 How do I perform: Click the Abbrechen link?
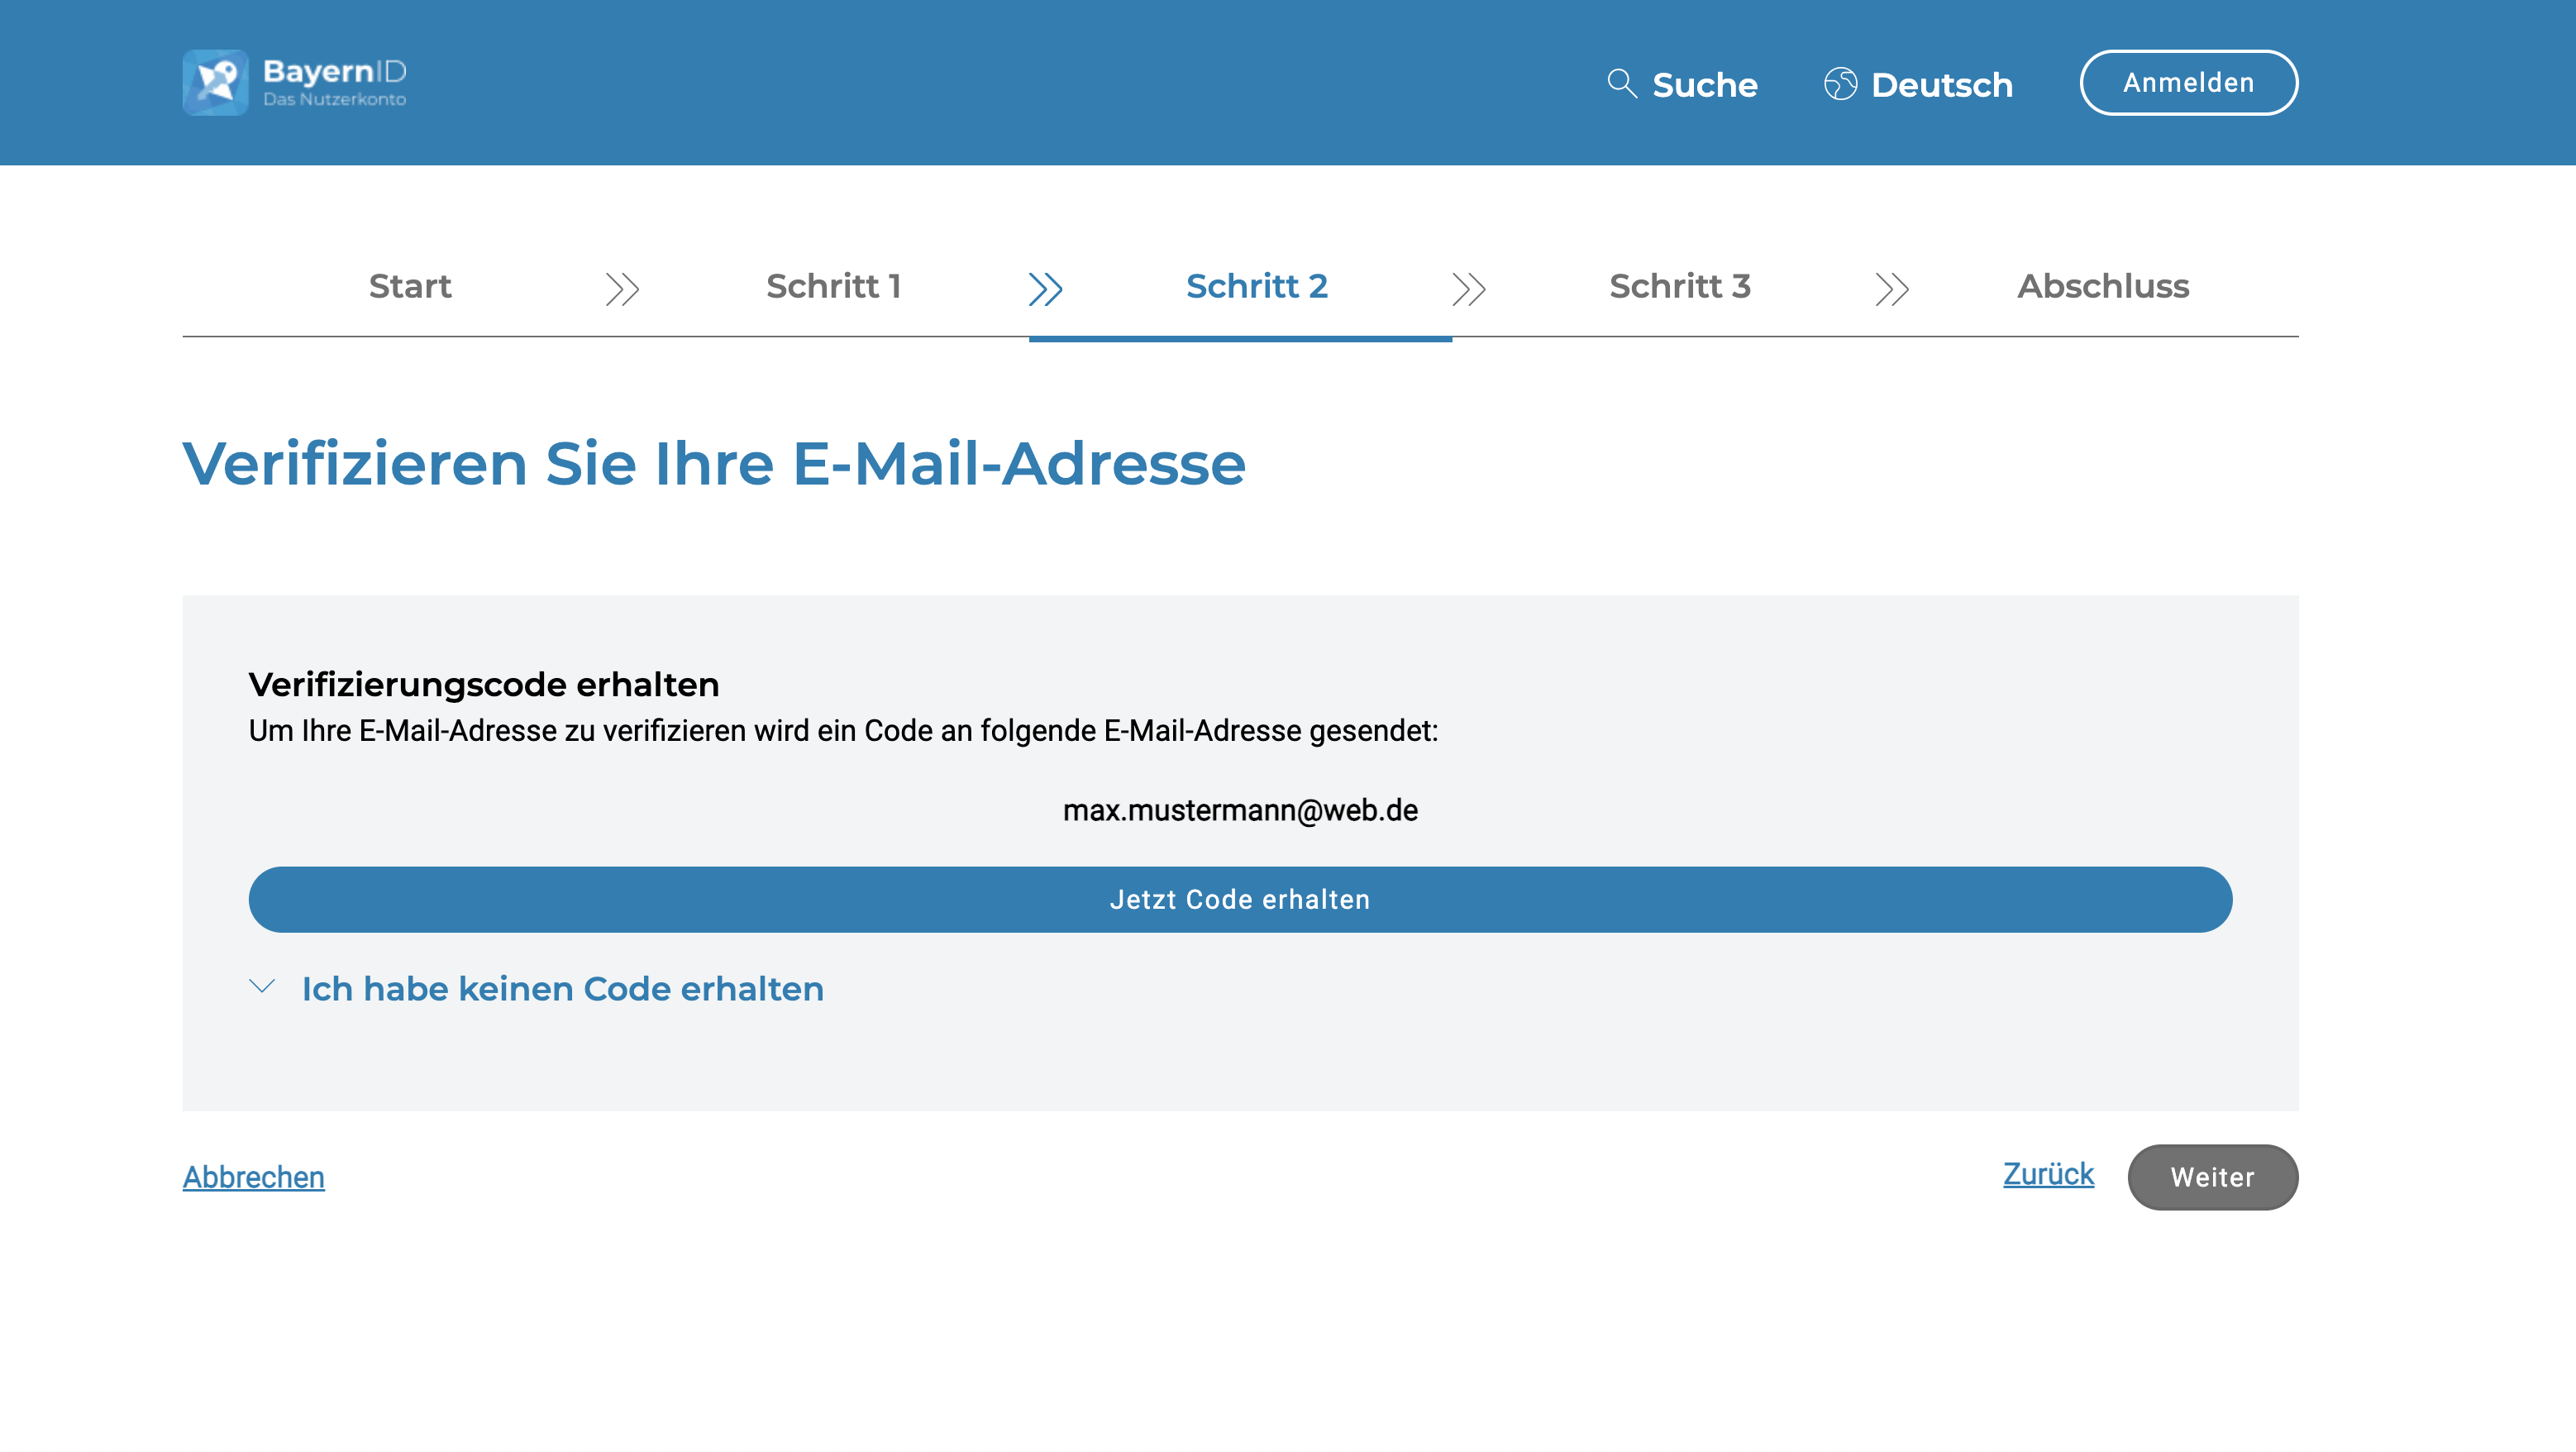click(x=253, y=1177)
